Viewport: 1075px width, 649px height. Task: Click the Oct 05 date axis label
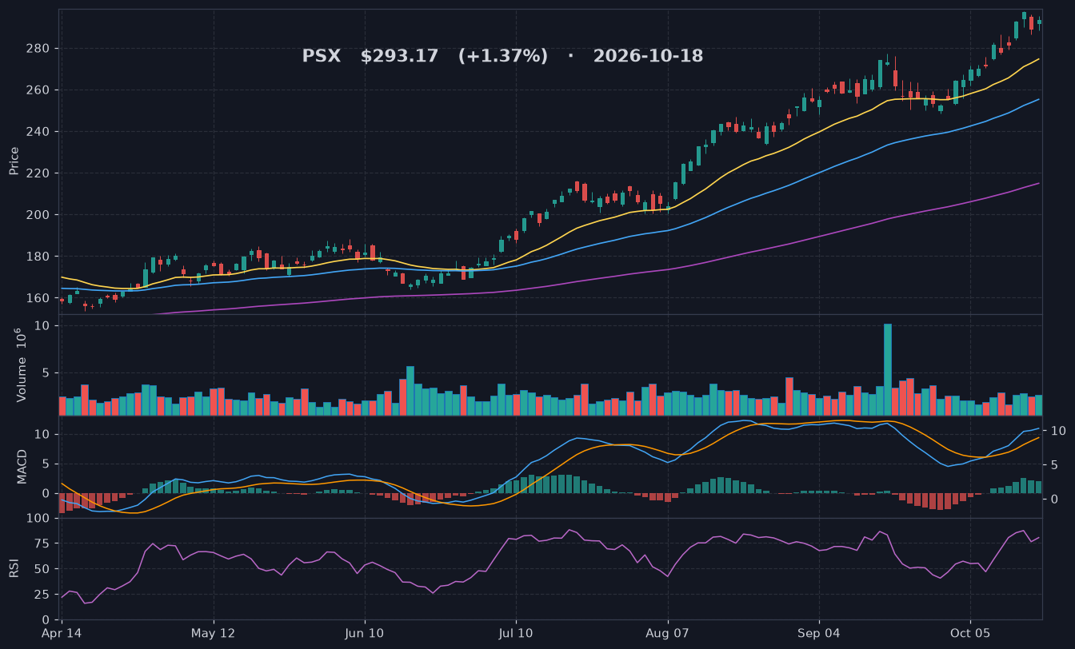coord(970,634)
